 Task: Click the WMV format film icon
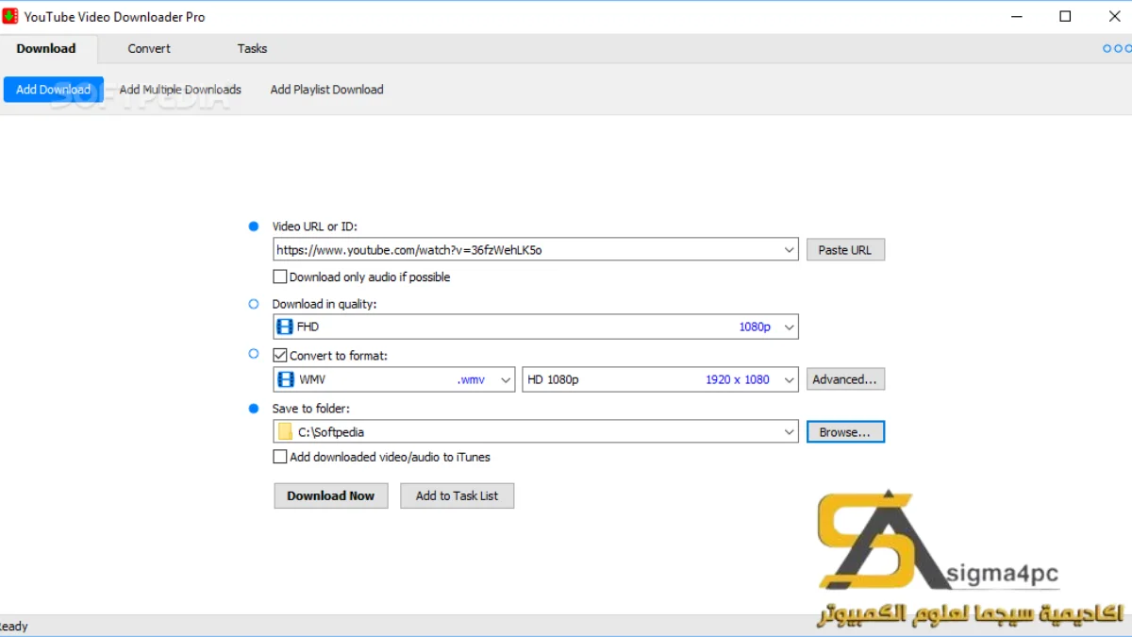(x=285, y=379)
